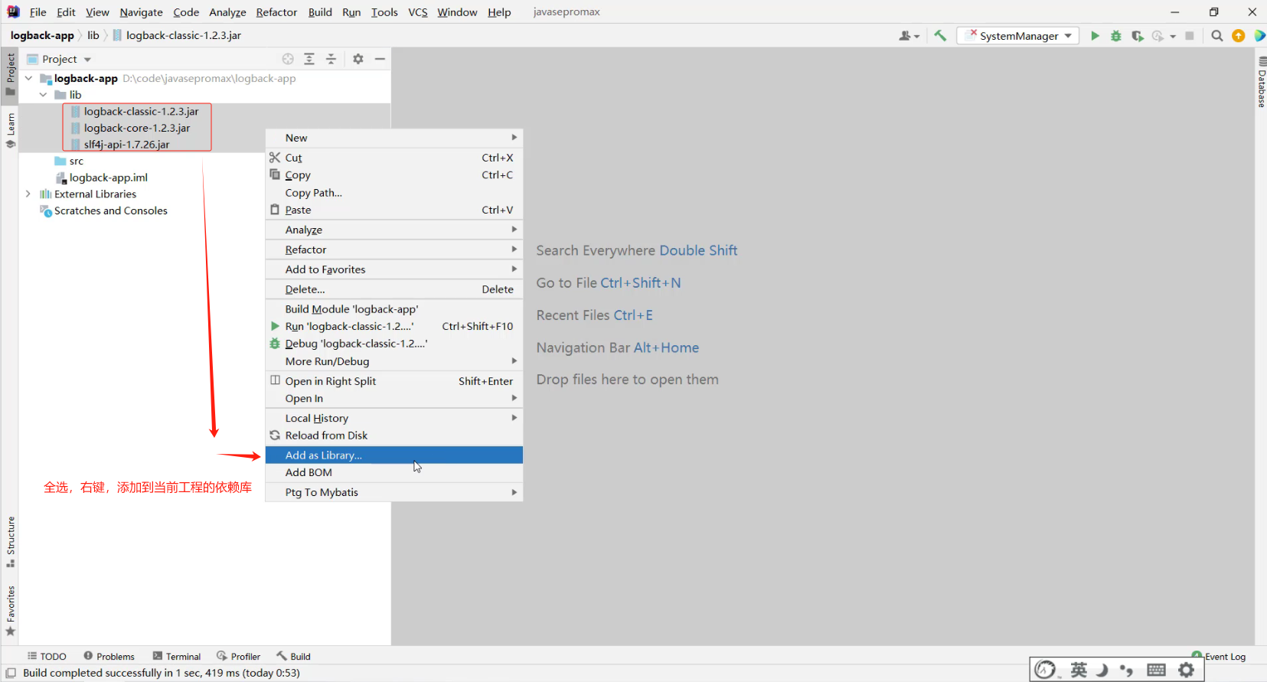
Task: Click the orange update arrow icon
Action: click(1238, 36)
